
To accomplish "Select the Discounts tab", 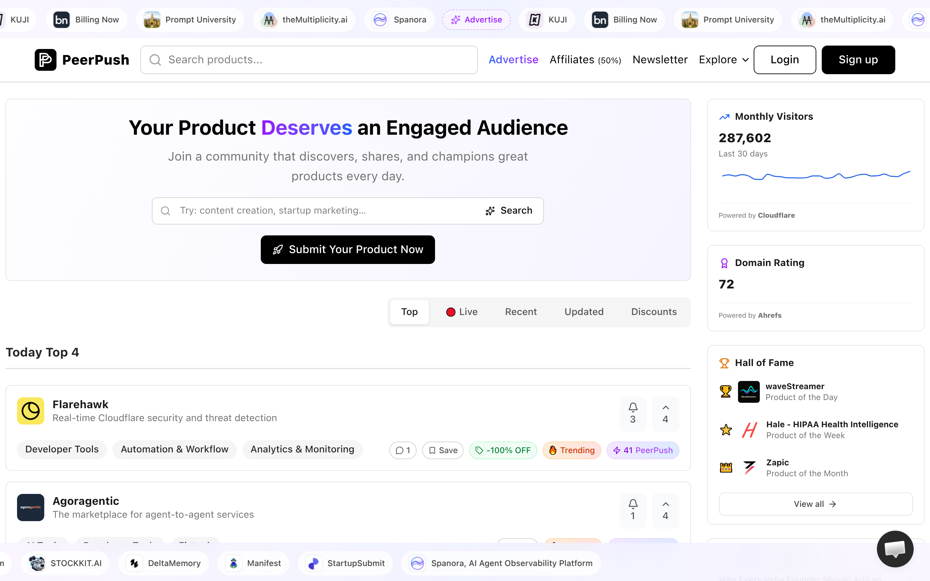I will pyautogui.click(x=654, y=312).
